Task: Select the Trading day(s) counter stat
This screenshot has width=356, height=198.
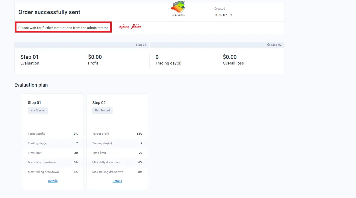Action: [168, 59]
